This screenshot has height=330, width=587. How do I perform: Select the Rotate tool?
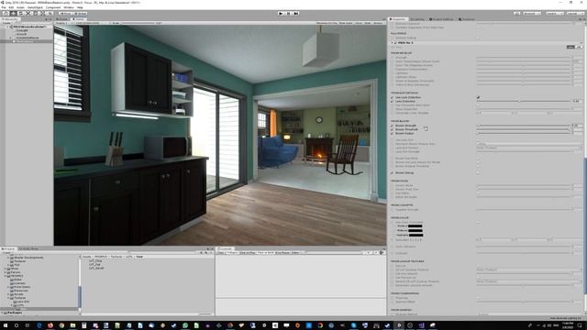pyautogui.click(x=20, y=13)
